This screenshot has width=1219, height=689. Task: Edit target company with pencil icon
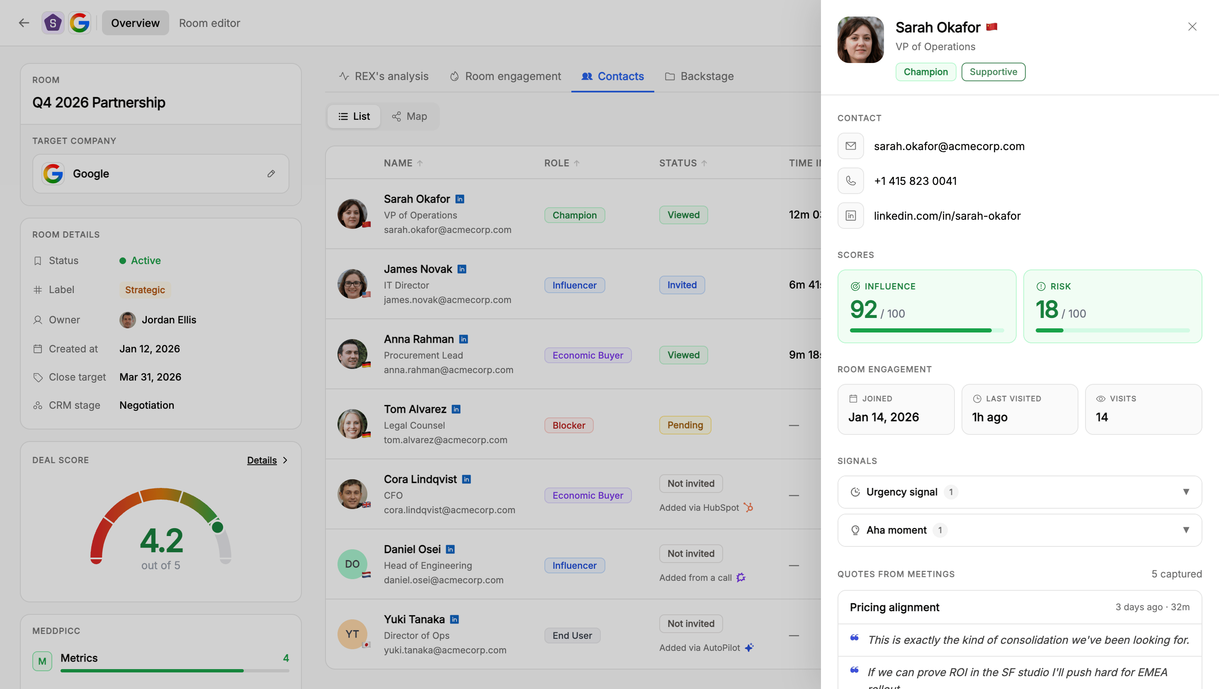point(271,174)
